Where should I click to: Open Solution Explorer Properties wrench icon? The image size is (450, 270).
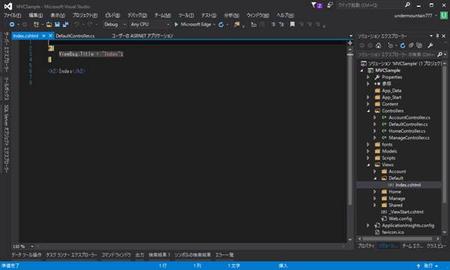(430, 45)
